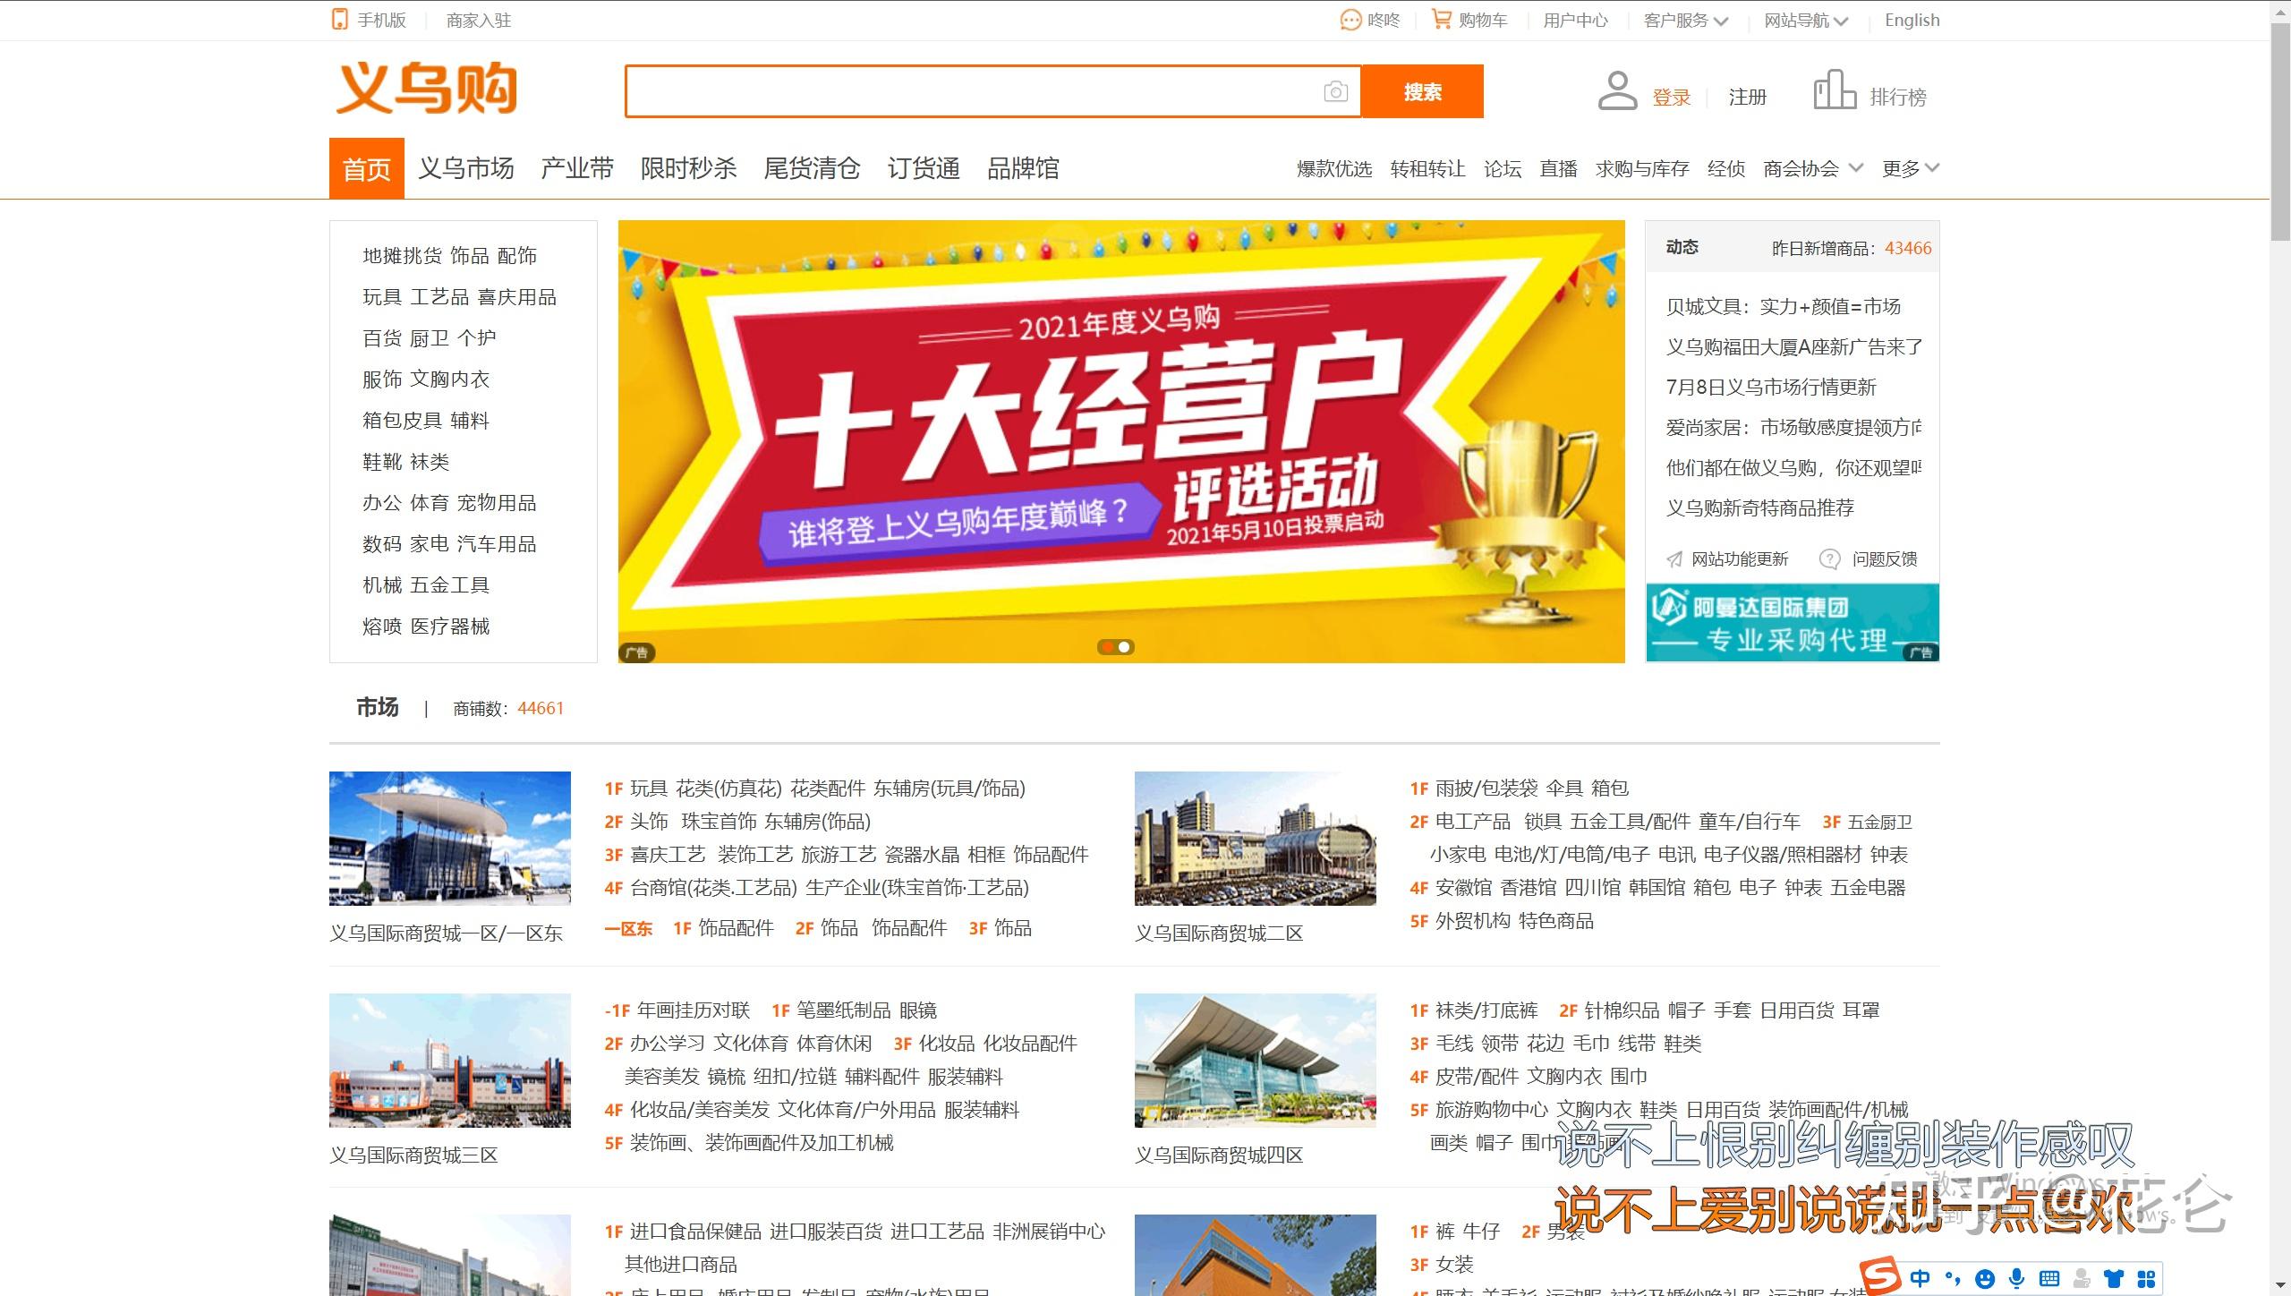Click the paper plane icon beside 网站功能更新
The image size is (2291, 1296).
pyautogui.click(x=1674, y=559)
